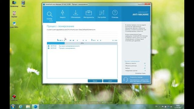Open the Настройки sliders tab

pyautogui.click(x=102, y=14)
